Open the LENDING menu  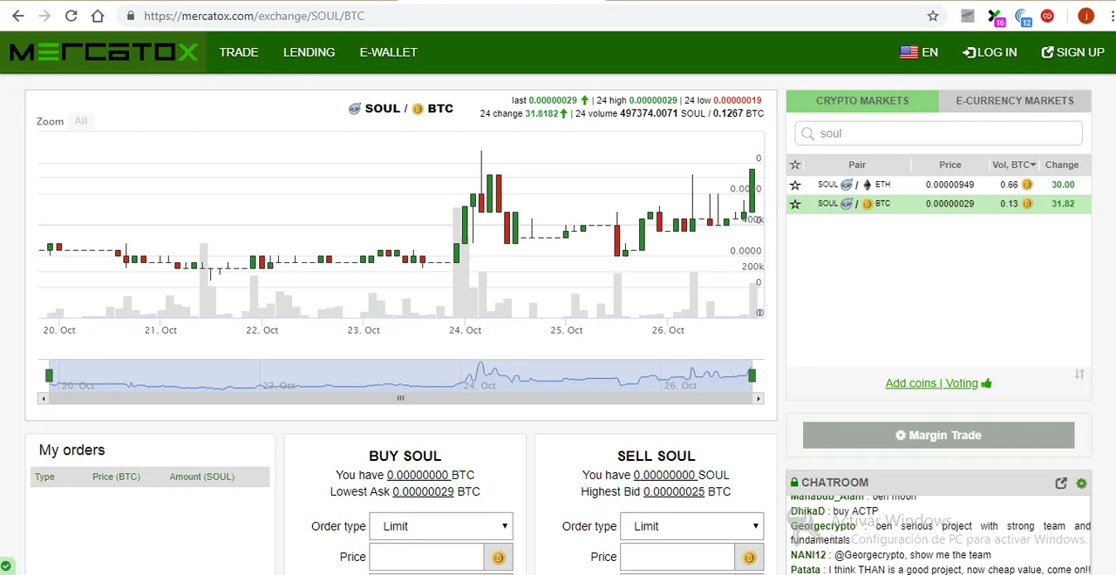click(x=309, y=52)
